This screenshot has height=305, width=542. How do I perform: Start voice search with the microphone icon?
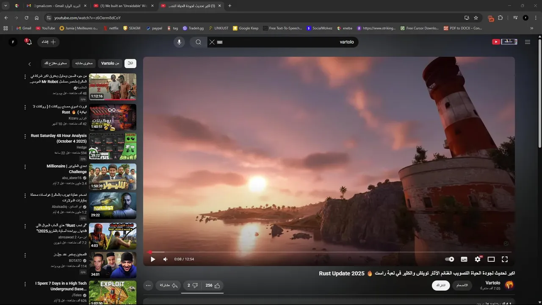point(179,42)
